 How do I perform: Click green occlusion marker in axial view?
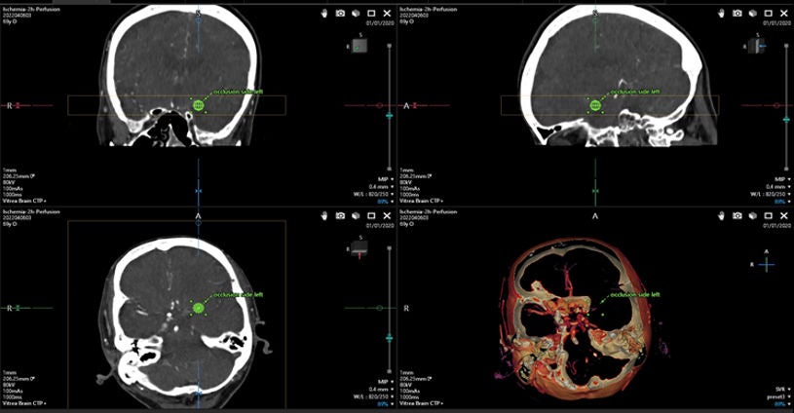pos(199,308)
